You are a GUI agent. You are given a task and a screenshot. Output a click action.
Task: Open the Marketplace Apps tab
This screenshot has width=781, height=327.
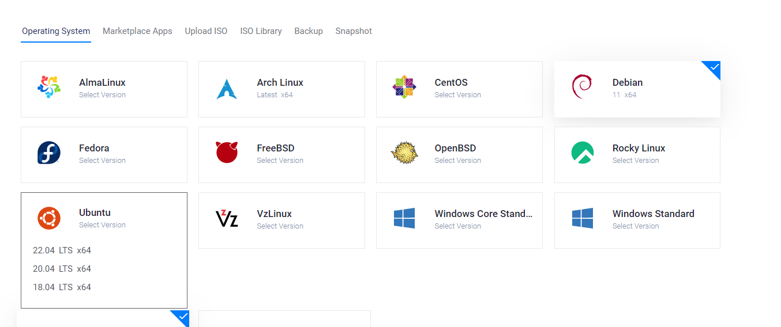137,31
